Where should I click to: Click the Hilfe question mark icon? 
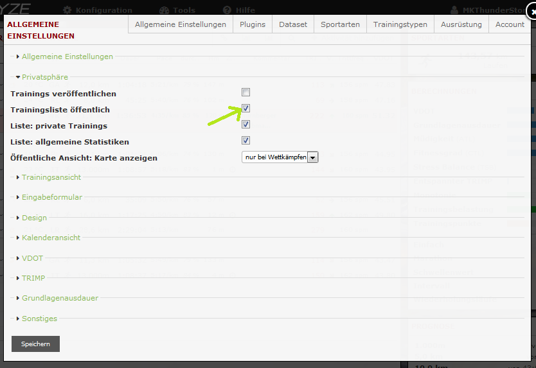227,10
